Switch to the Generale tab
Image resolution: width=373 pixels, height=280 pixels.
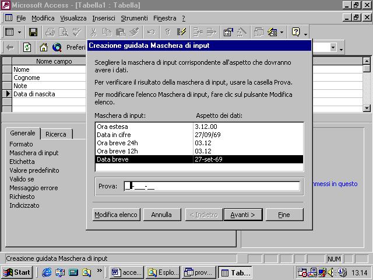23,133
